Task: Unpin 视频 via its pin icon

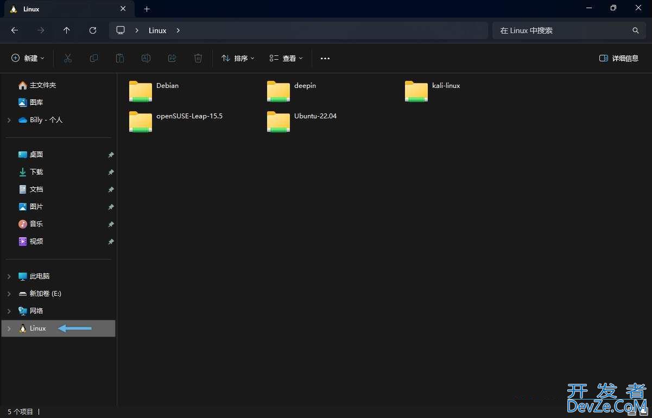Action: tap(111, 242)
